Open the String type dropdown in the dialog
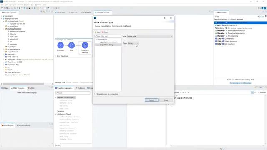The height and width of the screenshot is (150, 267). [x=133, y=43]
